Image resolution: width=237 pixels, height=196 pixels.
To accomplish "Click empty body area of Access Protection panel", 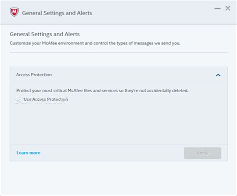I will click(118, 124).
